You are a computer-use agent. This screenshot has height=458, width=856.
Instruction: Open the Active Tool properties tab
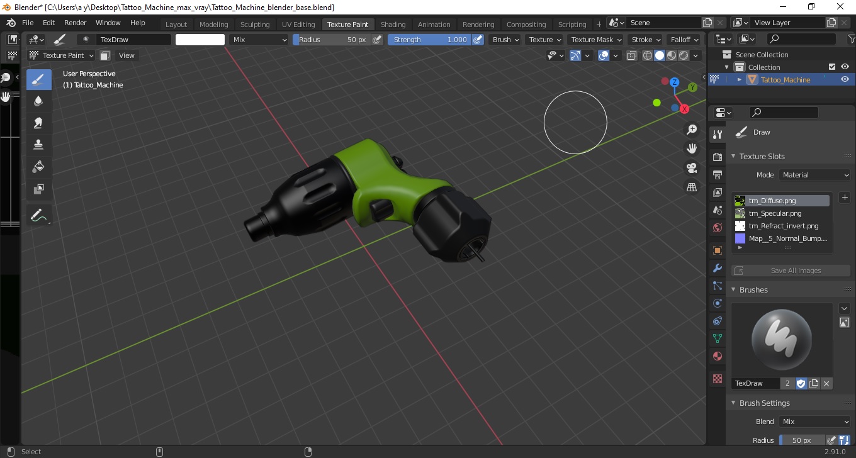pyautogui.click(x=717, y=135)
